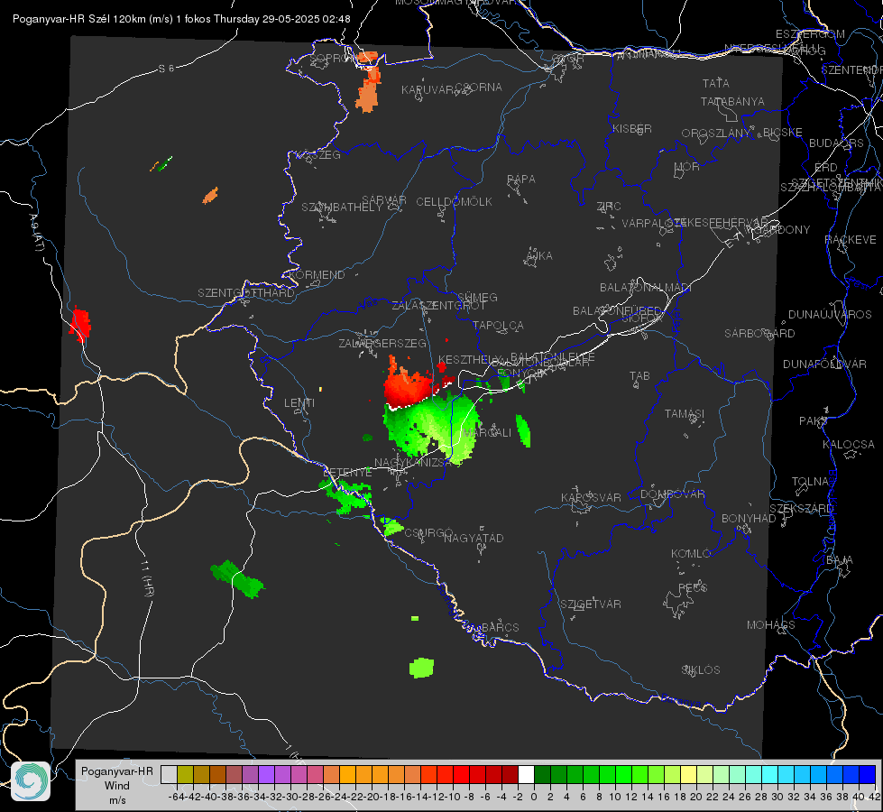This screenshot has width=883, height=812.
Task: Click the ZALAEGERSZEG city label
Action: 382,343
